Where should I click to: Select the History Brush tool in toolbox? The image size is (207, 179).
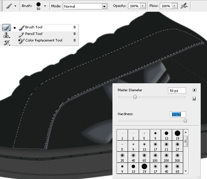(7, 43)
